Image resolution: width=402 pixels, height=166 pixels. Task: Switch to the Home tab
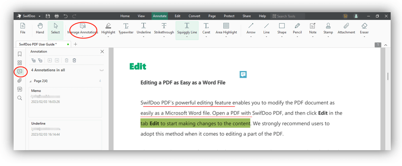[x=125, y=16]
